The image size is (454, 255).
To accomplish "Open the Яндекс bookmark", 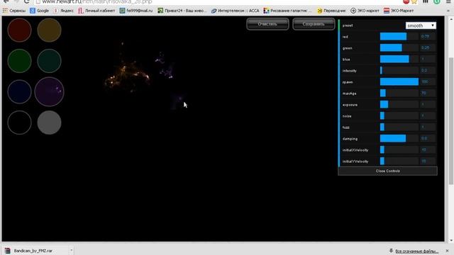I will (x=63, y=11).
